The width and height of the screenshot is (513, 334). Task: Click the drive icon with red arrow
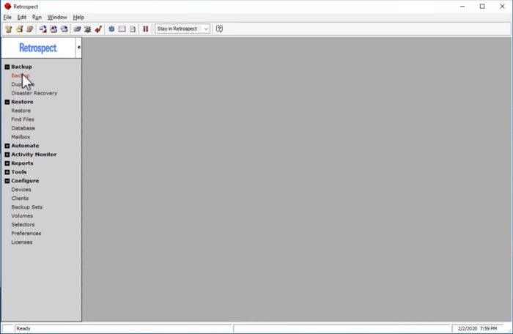click(x=43, y=29)
